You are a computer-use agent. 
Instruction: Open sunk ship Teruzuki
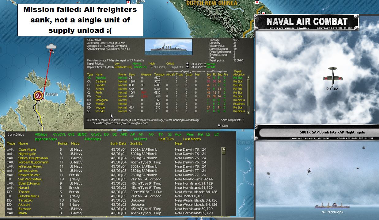25,200
